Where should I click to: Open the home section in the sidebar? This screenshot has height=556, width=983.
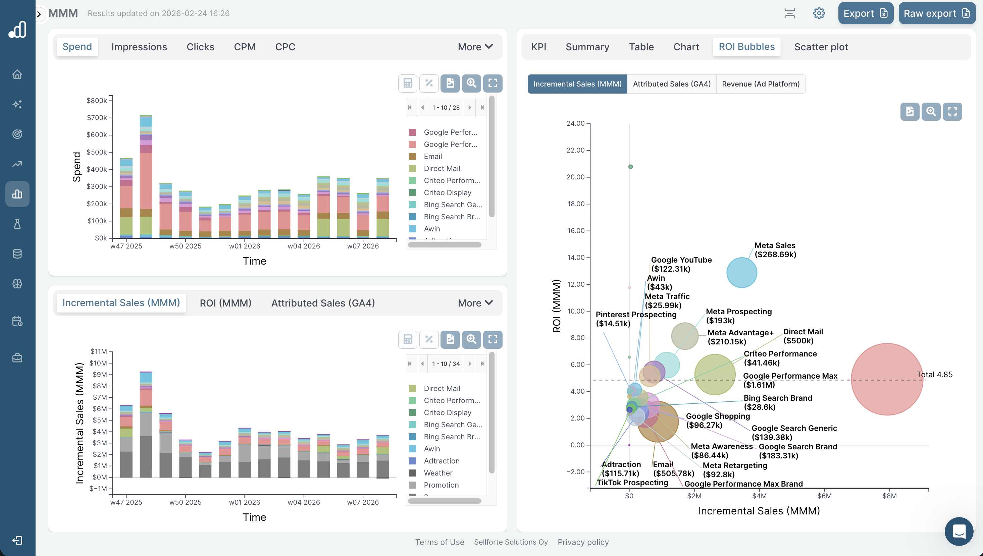click(17, 74)
